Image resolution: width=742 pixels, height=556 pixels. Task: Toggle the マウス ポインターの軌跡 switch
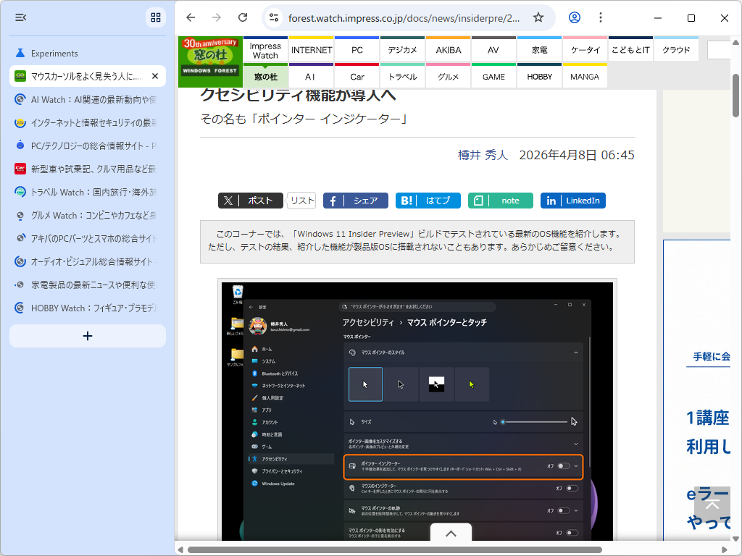pyautogui.click(x=563, y=511)
